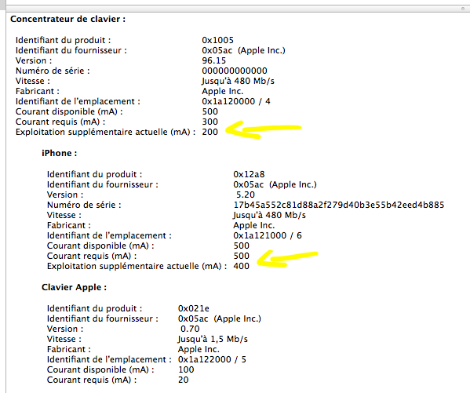The width and height of the screenshot is (470, 393).
Task: Select hub serial number 000000000000
Action: tap(235, 71)
